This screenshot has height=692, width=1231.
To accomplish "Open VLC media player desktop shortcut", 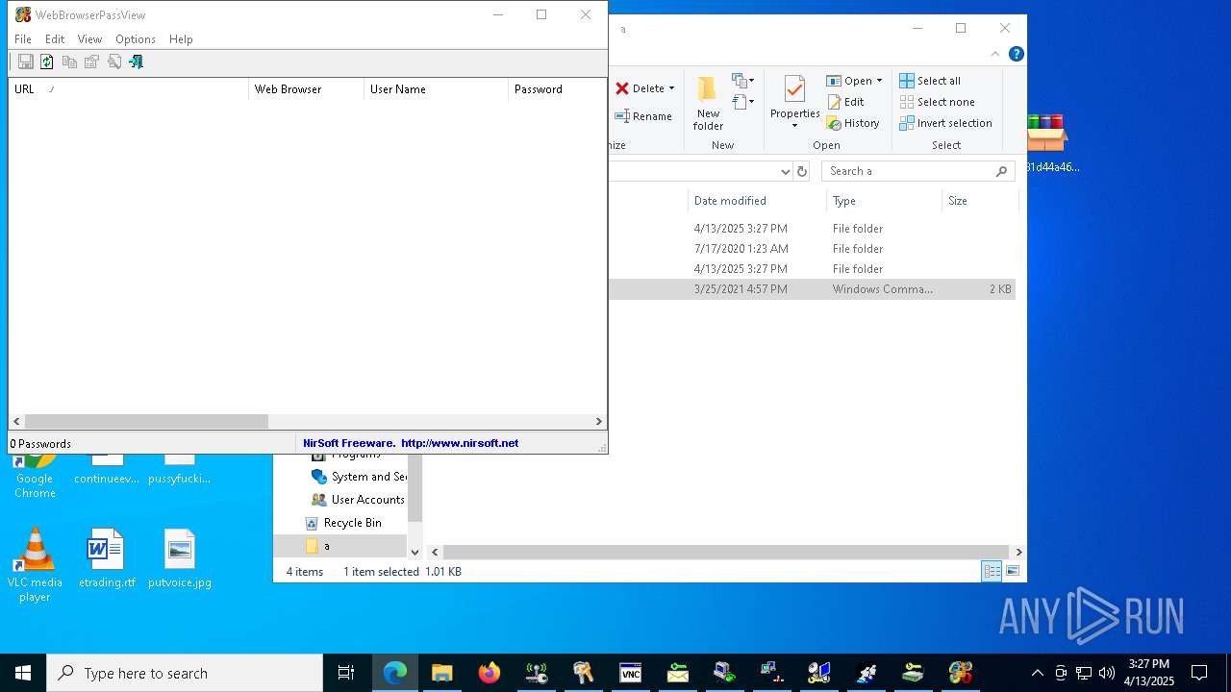I will point(35,565).
